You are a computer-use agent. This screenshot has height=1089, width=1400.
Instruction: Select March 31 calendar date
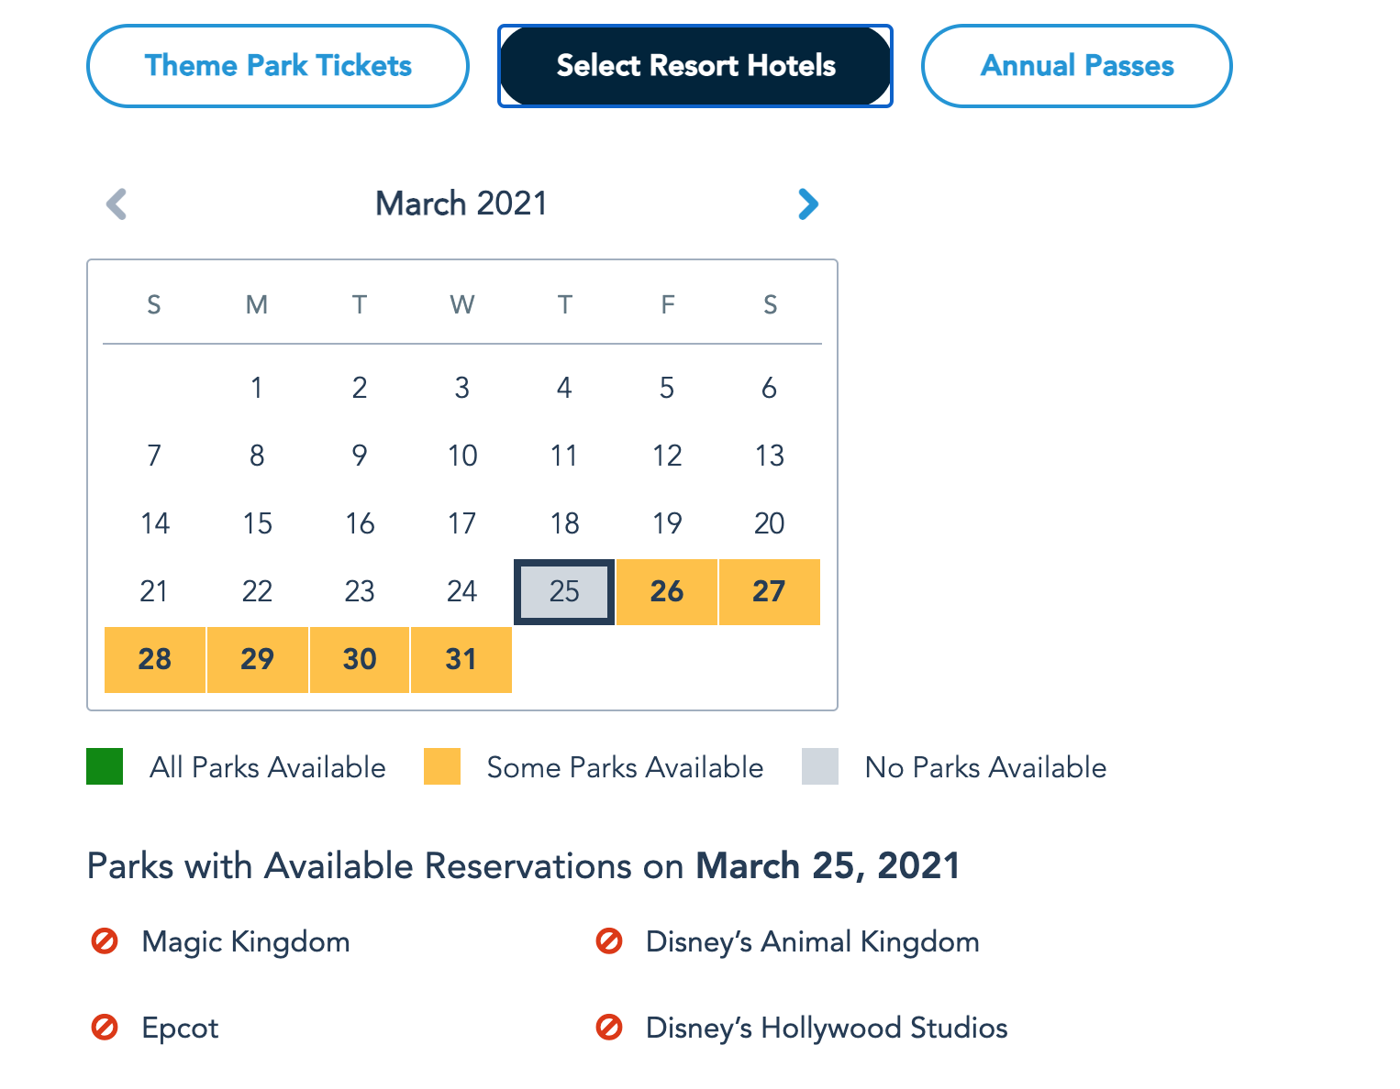coord(461,660)
